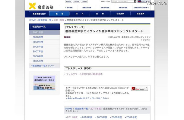Select 2008年度 in the sidebar
This screenshot has width=184, height=120.
point(44,47)
